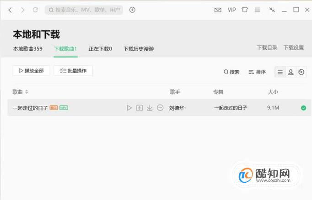Screen dimensions: 312x200
Task: Focus the music search box
Action: click(x=84, y=10)
